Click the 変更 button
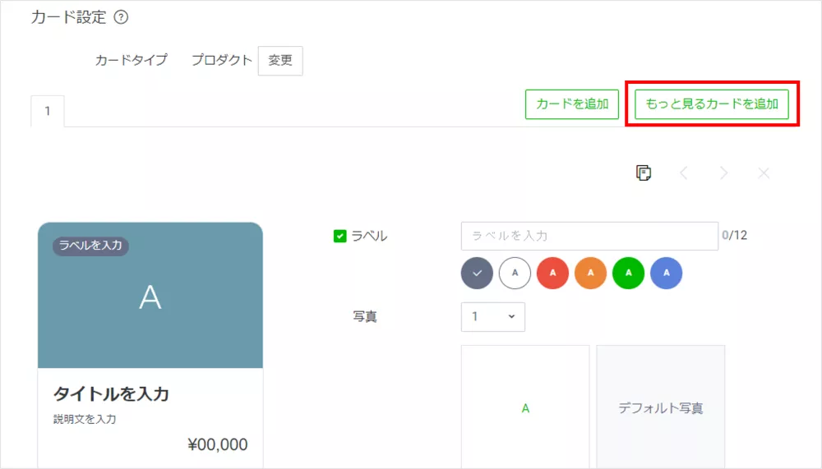Image resolution: width=822 pixels, height=469 pixels. [280, 61]
